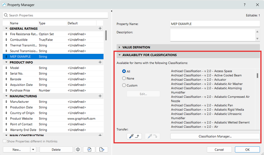Expand the VALUE DEFINITION section
The width and height of the screenshot is (264, 155).
(x=119, y=47)
